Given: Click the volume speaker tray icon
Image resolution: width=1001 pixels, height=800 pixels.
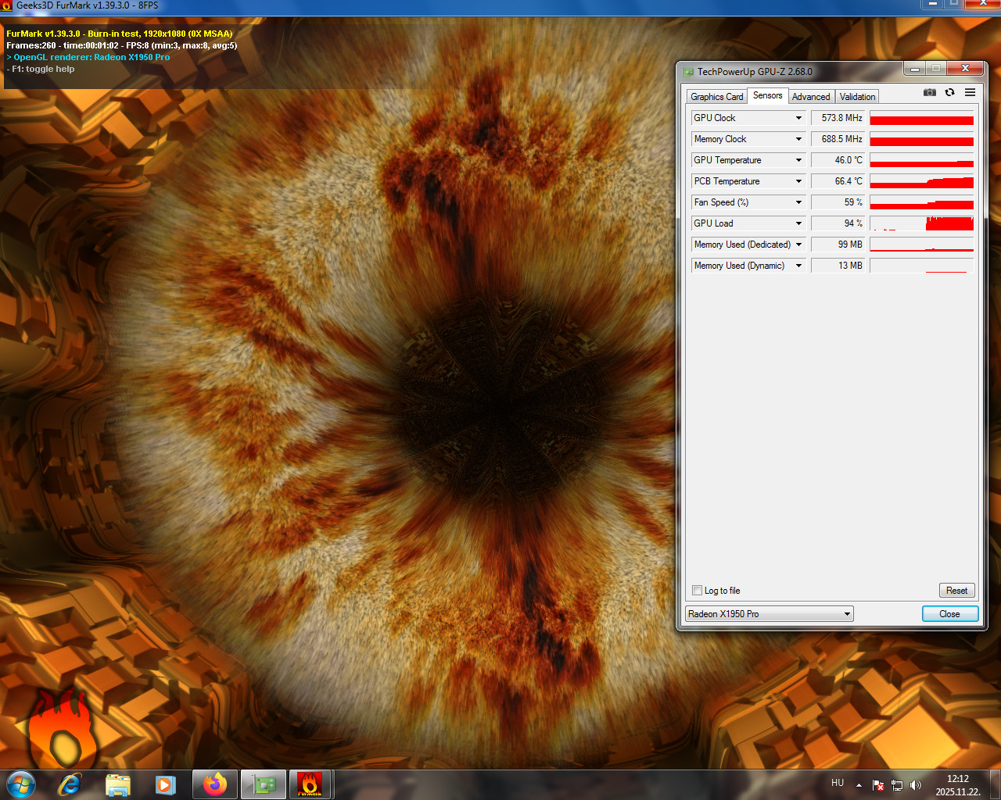Looking at the screenshot, I should (916, 785).
